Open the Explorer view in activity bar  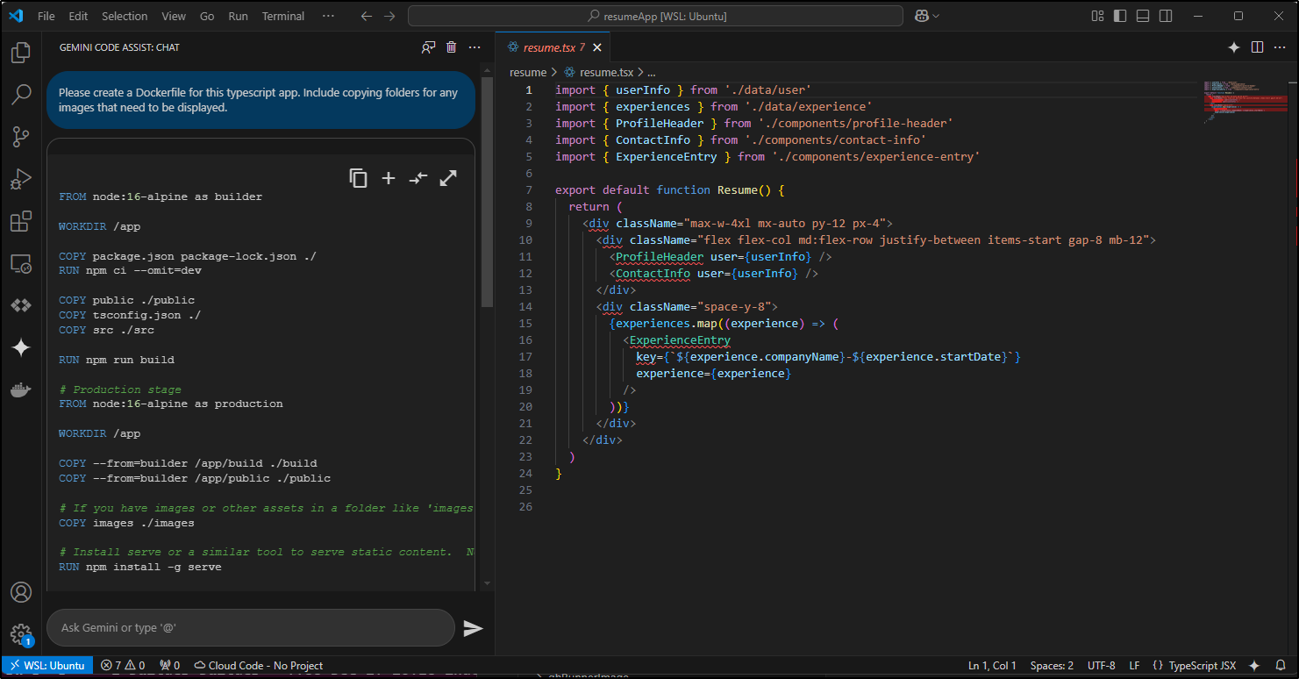click(21, 54)
